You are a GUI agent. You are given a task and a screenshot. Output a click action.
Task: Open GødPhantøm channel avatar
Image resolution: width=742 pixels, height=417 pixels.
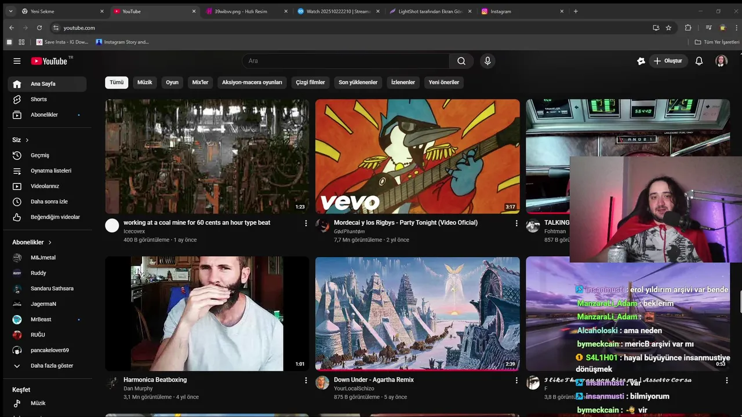[323, 226]
